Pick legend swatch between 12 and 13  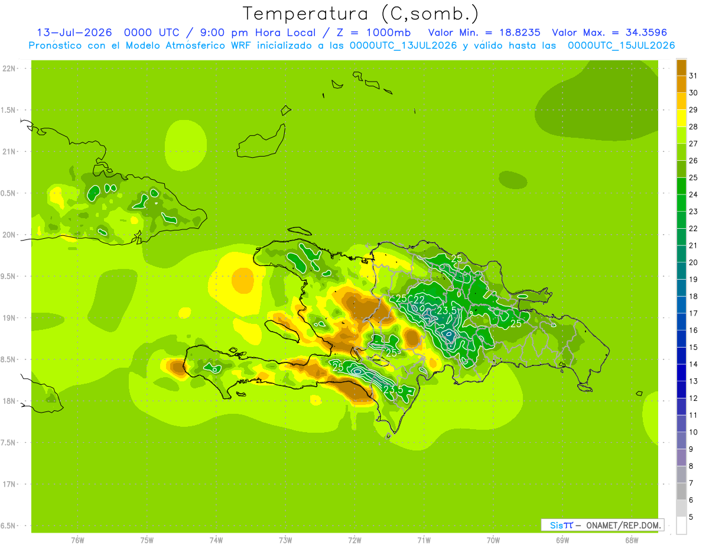tap(681, 390)
